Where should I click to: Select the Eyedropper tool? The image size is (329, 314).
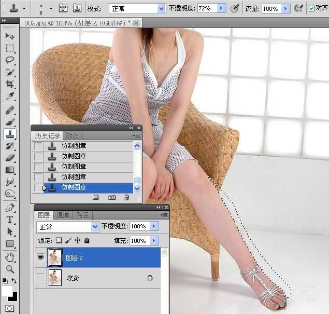(x=10, y=96)
